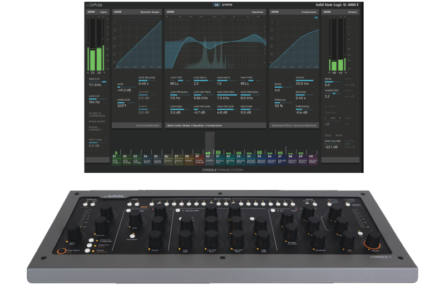Click the Equalizer frequency curve display
445x285 pixels.
(215, 43)
